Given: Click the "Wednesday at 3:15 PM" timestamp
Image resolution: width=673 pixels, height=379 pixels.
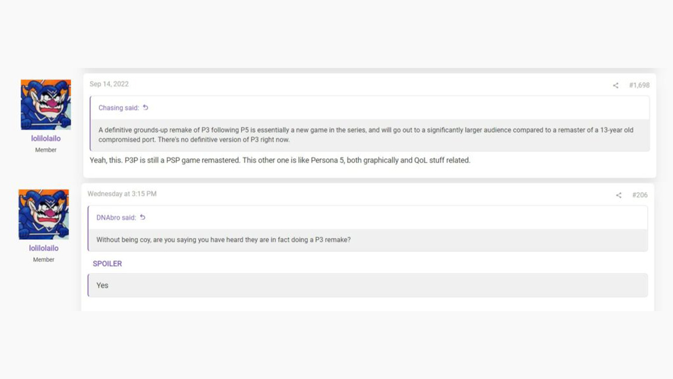Looking at the screenshot, I should (122, 194).
